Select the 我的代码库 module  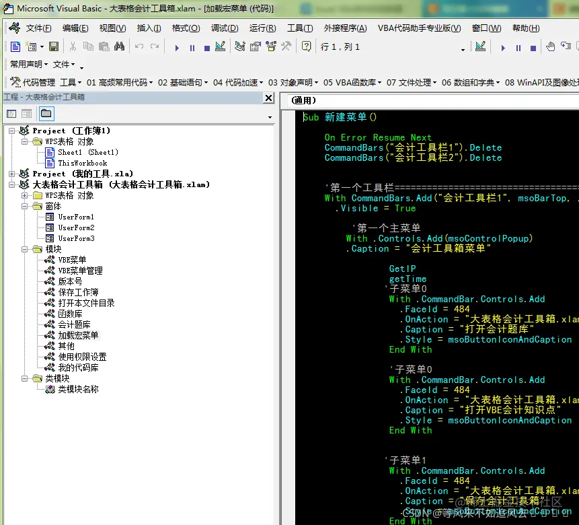78,367
